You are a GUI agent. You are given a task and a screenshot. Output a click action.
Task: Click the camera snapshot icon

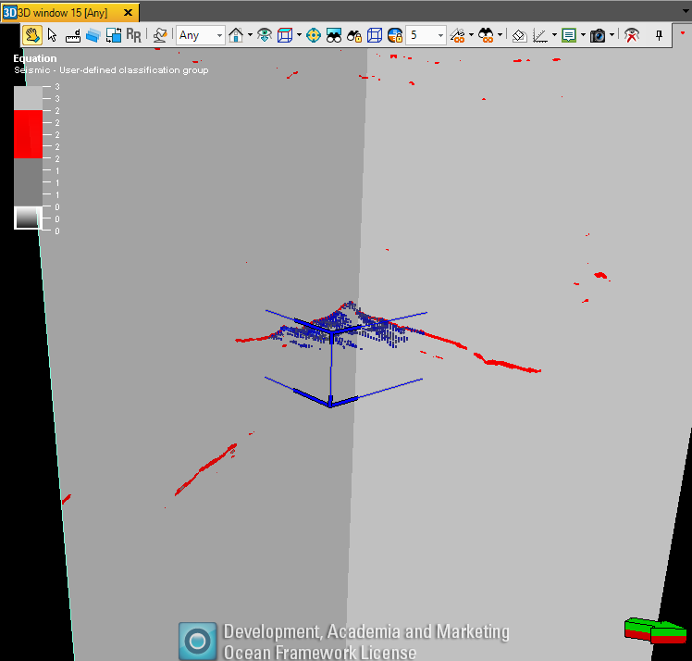click(598, 35)
